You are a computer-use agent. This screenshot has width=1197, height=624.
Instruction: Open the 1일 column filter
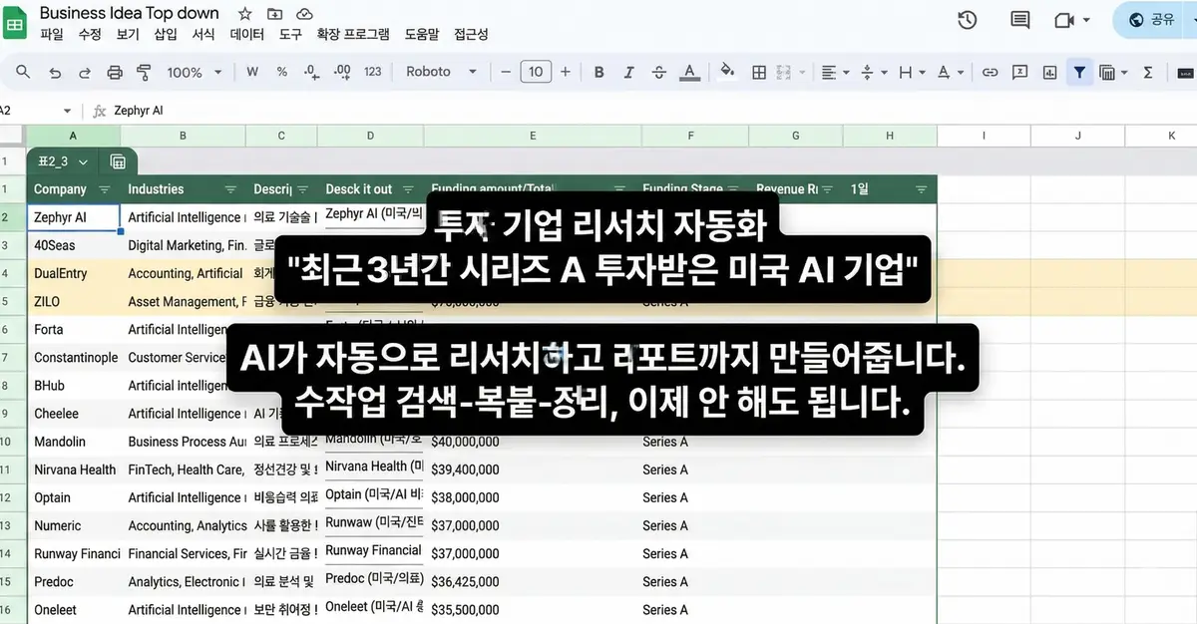pos(922,189)
